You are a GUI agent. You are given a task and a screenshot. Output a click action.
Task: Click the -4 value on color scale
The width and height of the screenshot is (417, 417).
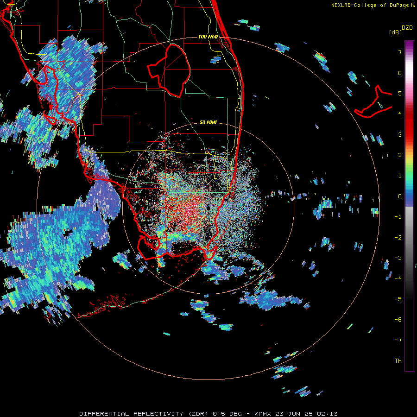pyautogui.click(x=398, y=278)
